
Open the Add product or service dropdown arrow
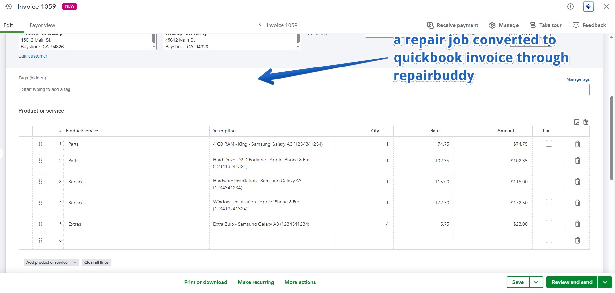(74, 262)
